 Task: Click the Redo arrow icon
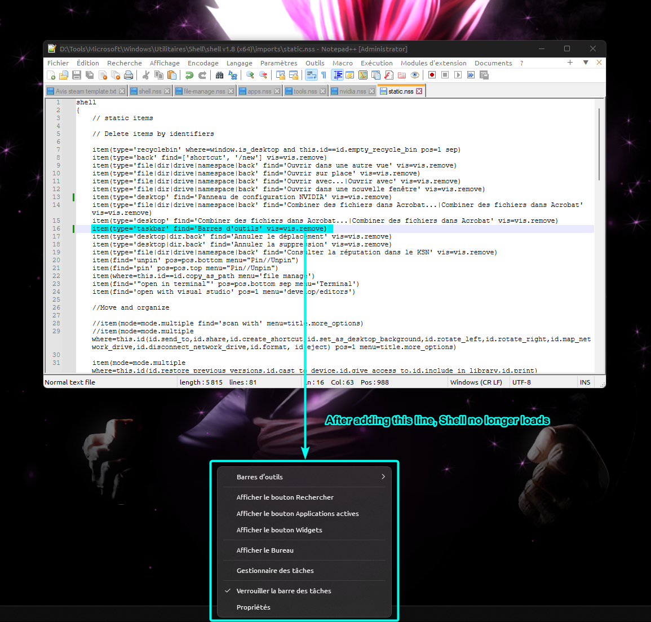pyautogui.click(x=202, y=75)
